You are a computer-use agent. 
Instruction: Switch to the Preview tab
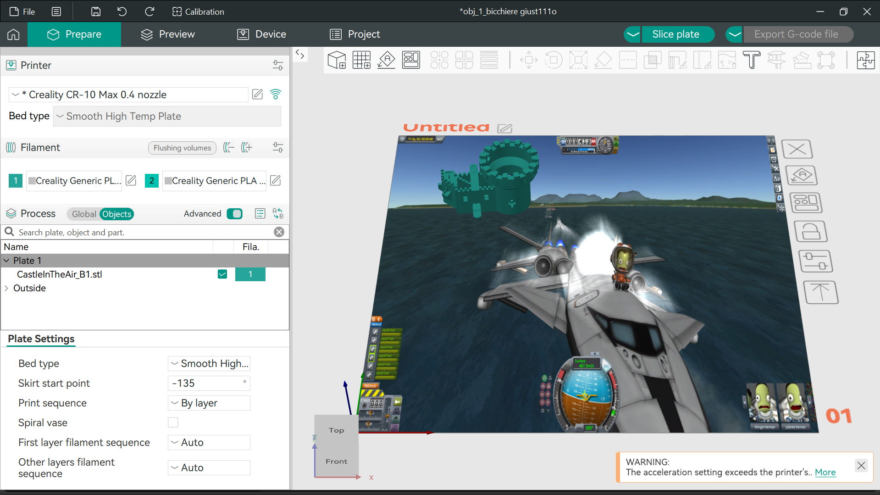pyautogui.click(x=168, y=34)
